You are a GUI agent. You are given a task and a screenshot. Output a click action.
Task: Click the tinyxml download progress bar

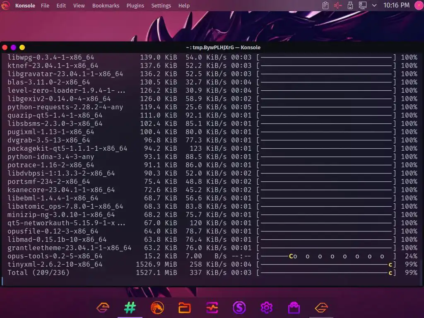click(326, 265)
